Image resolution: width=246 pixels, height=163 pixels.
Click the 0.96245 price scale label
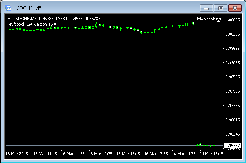(233, 134)
